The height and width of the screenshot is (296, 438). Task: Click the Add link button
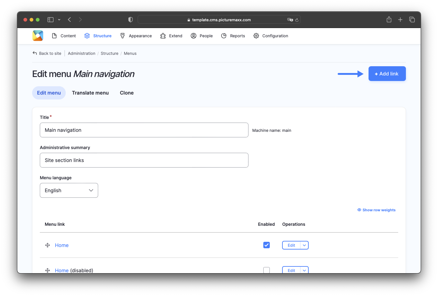point(387,74)
